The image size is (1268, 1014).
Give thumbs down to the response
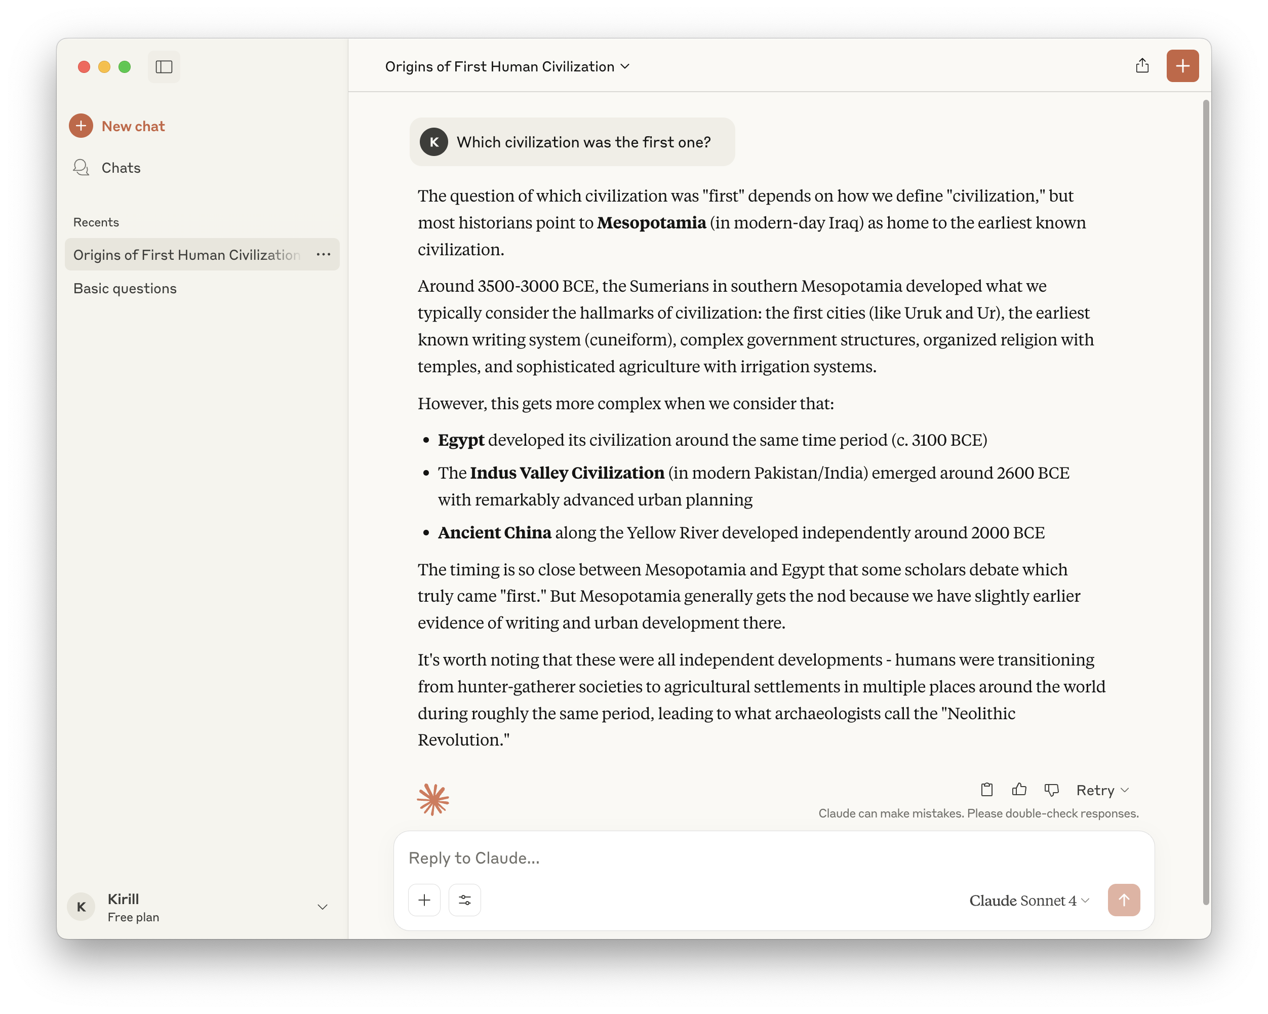1051,789
